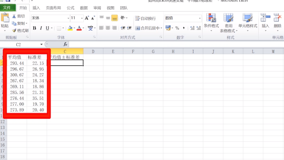Click the Cut (剪切) scissors icon
Viewport: 284px width, 160px height.
click(x=14, y=16)
